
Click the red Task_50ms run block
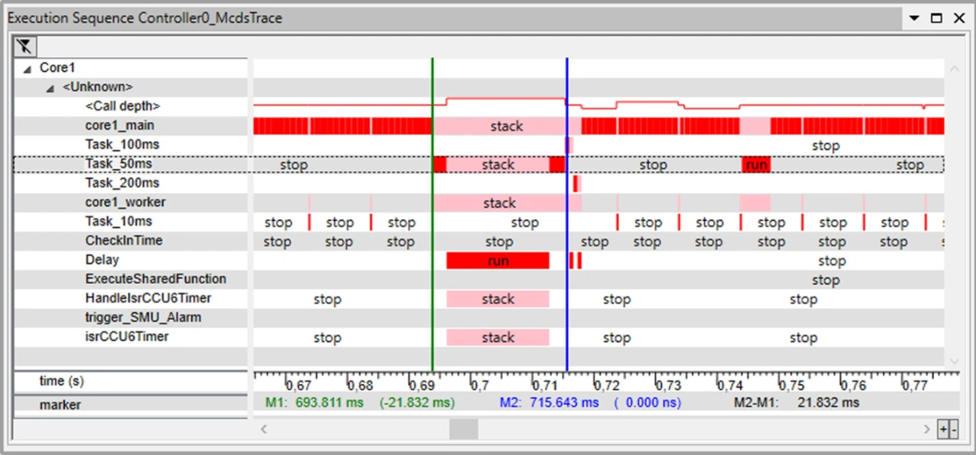click(756, 165)
